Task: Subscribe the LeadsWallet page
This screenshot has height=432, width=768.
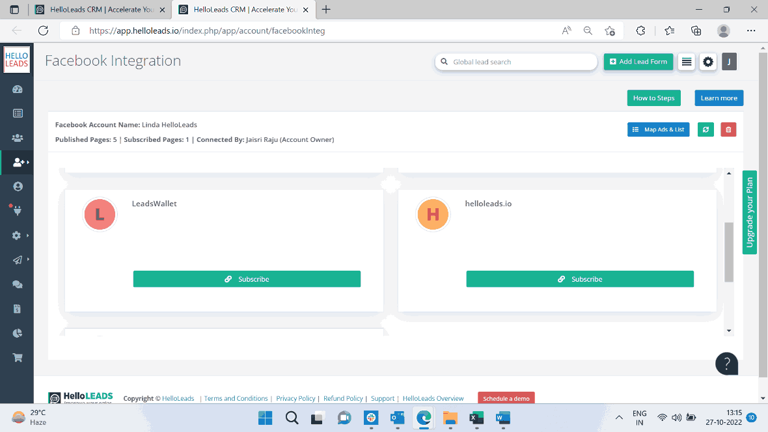Action: tap(247, 279)
